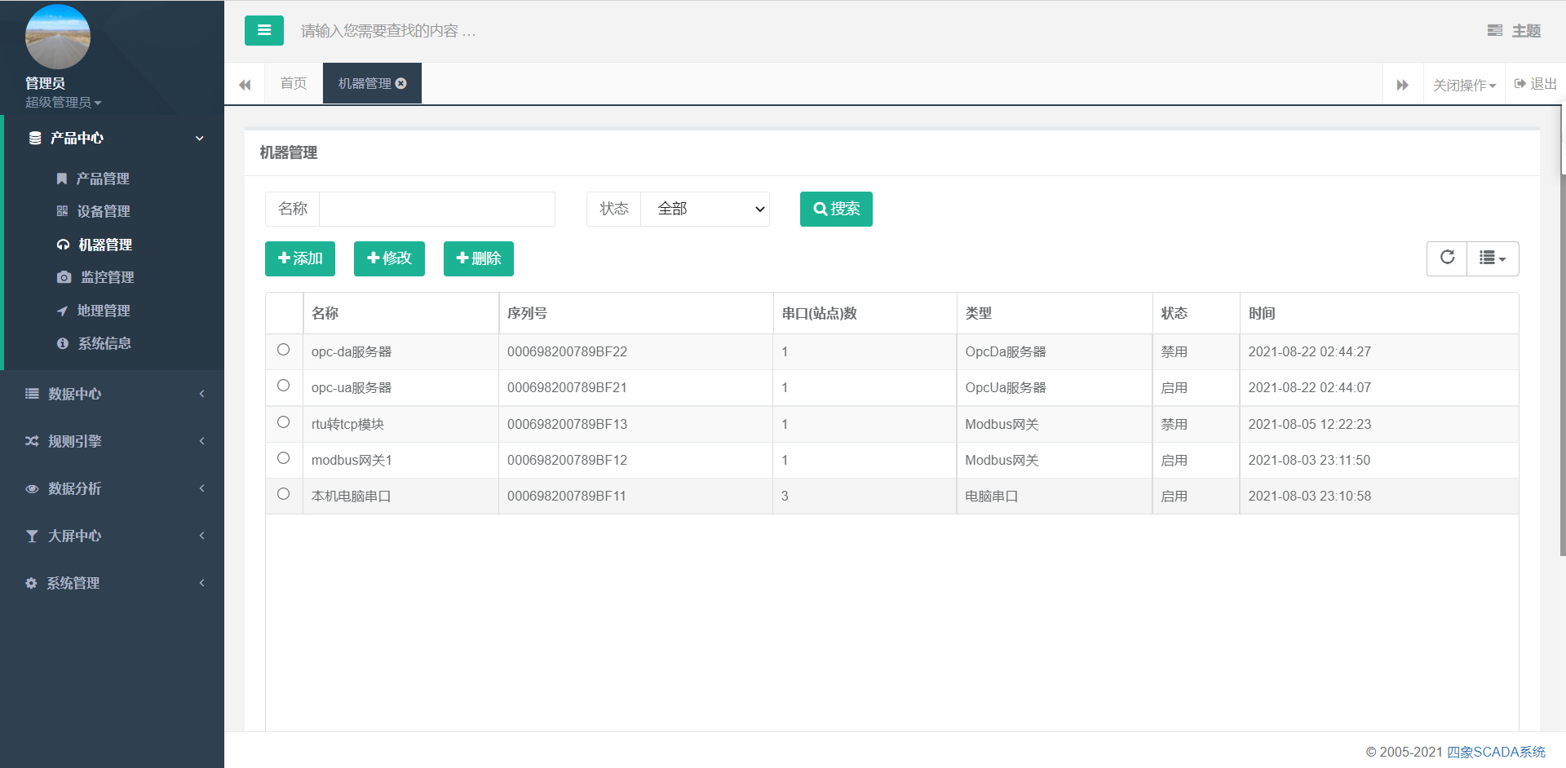
Task: Click the 搜索 button
Action: pyautogui.click(x=836, y=210)
